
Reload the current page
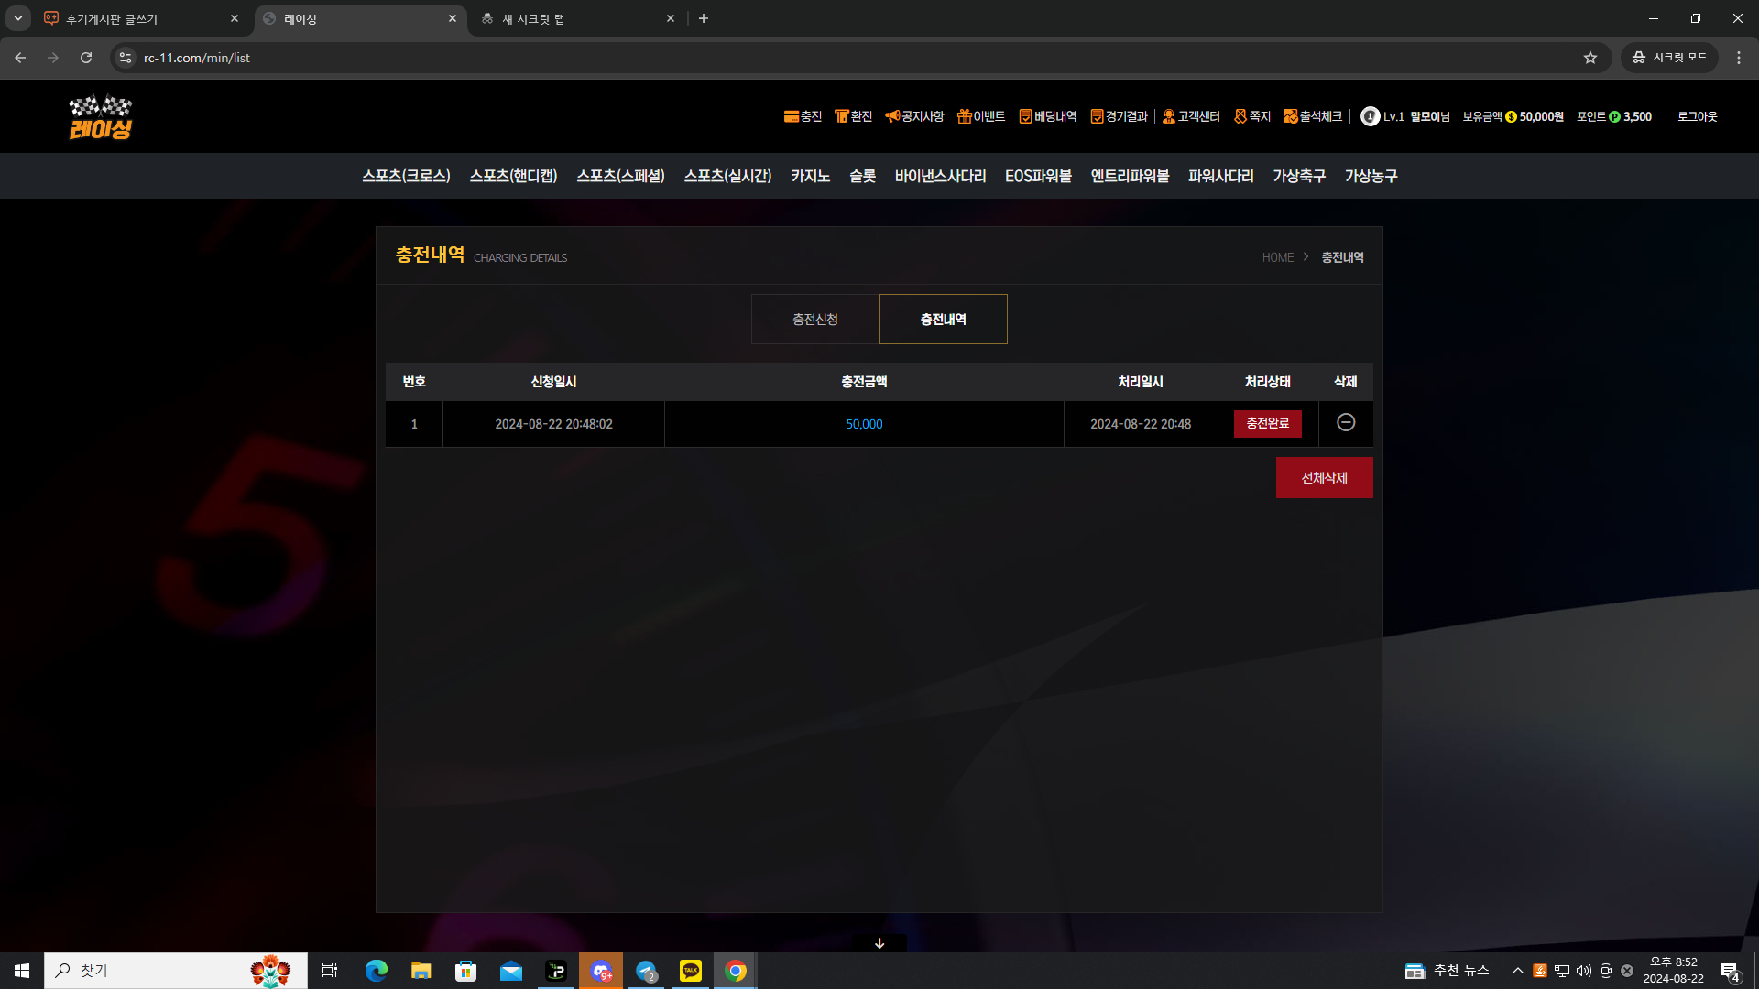[x=86, y=58]
